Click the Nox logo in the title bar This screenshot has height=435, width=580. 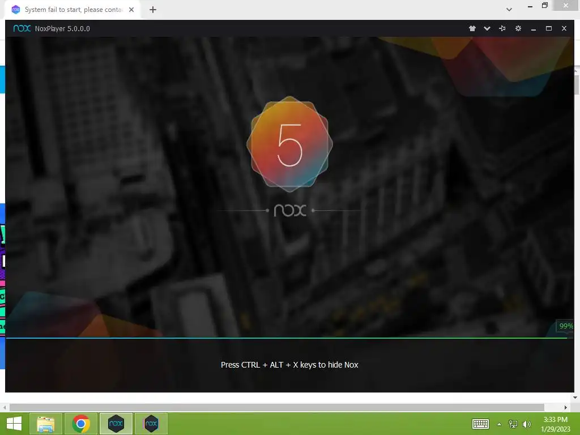tap(22, 28)
